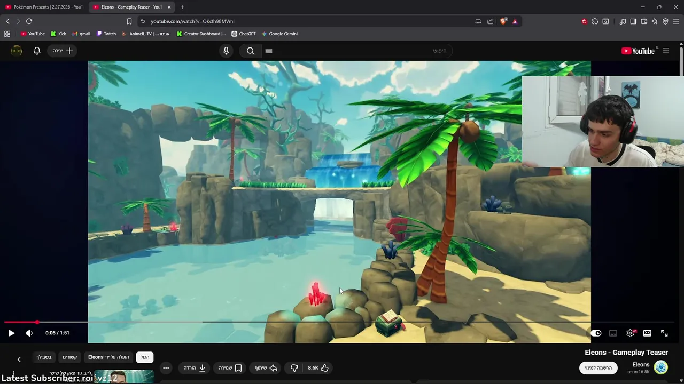Screen dimensions: 684x384
Task: Open the ChatGPT bookmark
Action: [x=243, y=34]
